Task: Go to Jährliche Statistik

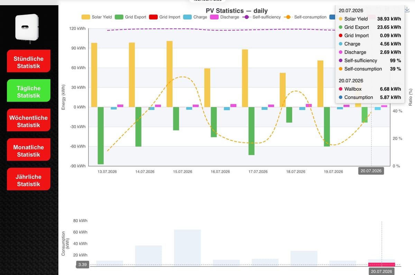Action: click(x=28, y=180)
